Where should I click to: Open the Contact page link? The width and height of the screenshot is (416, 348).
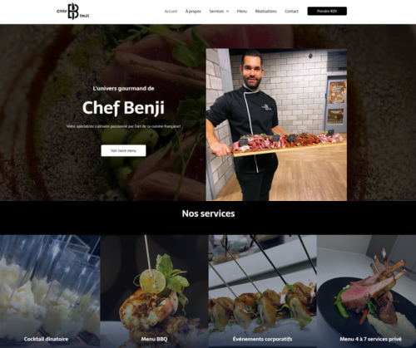click(x=291, y=12)
